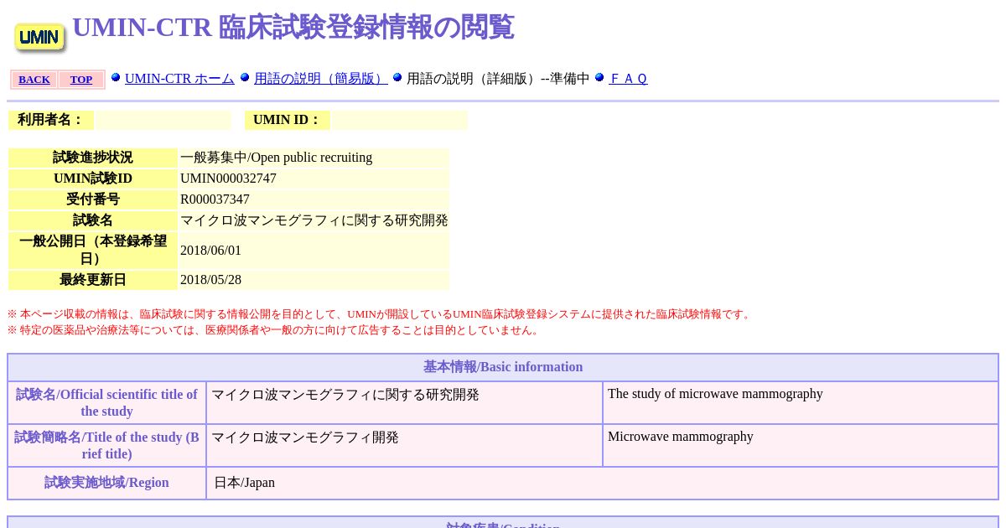
Task: Click the TOP button
Action: coord(81,80)
